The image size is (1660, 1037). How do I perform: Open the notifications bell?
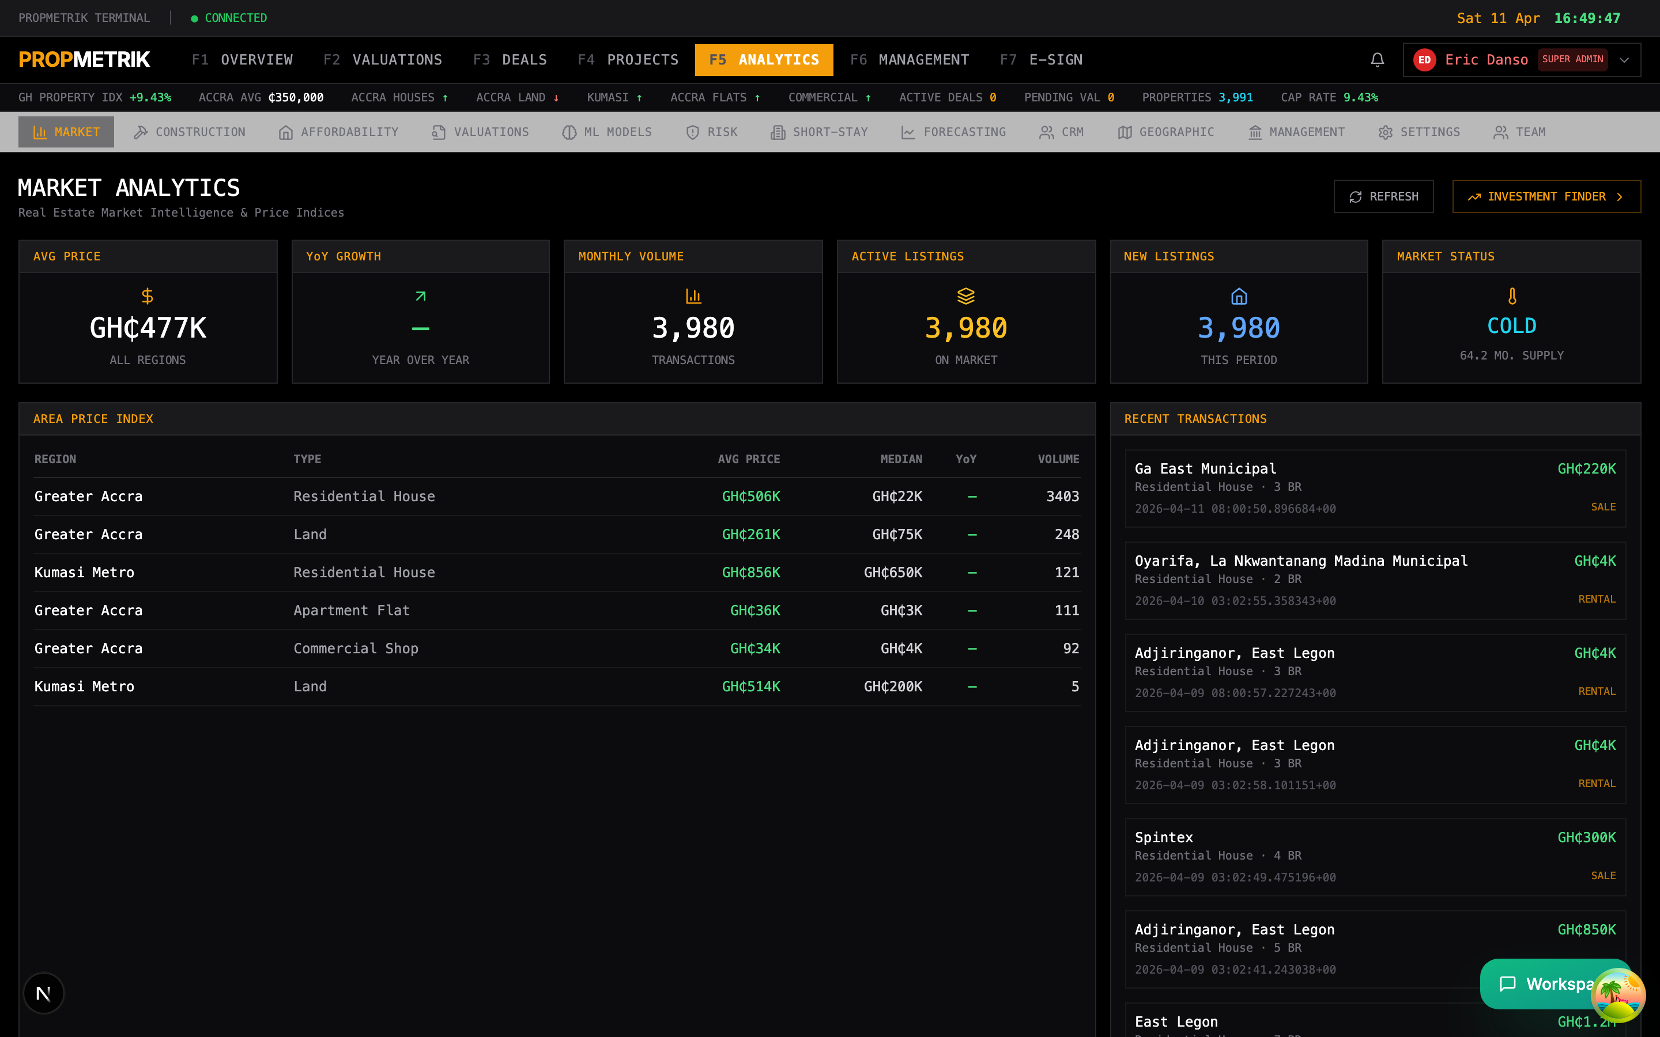pyautogui.click(x=1376, y=60)
